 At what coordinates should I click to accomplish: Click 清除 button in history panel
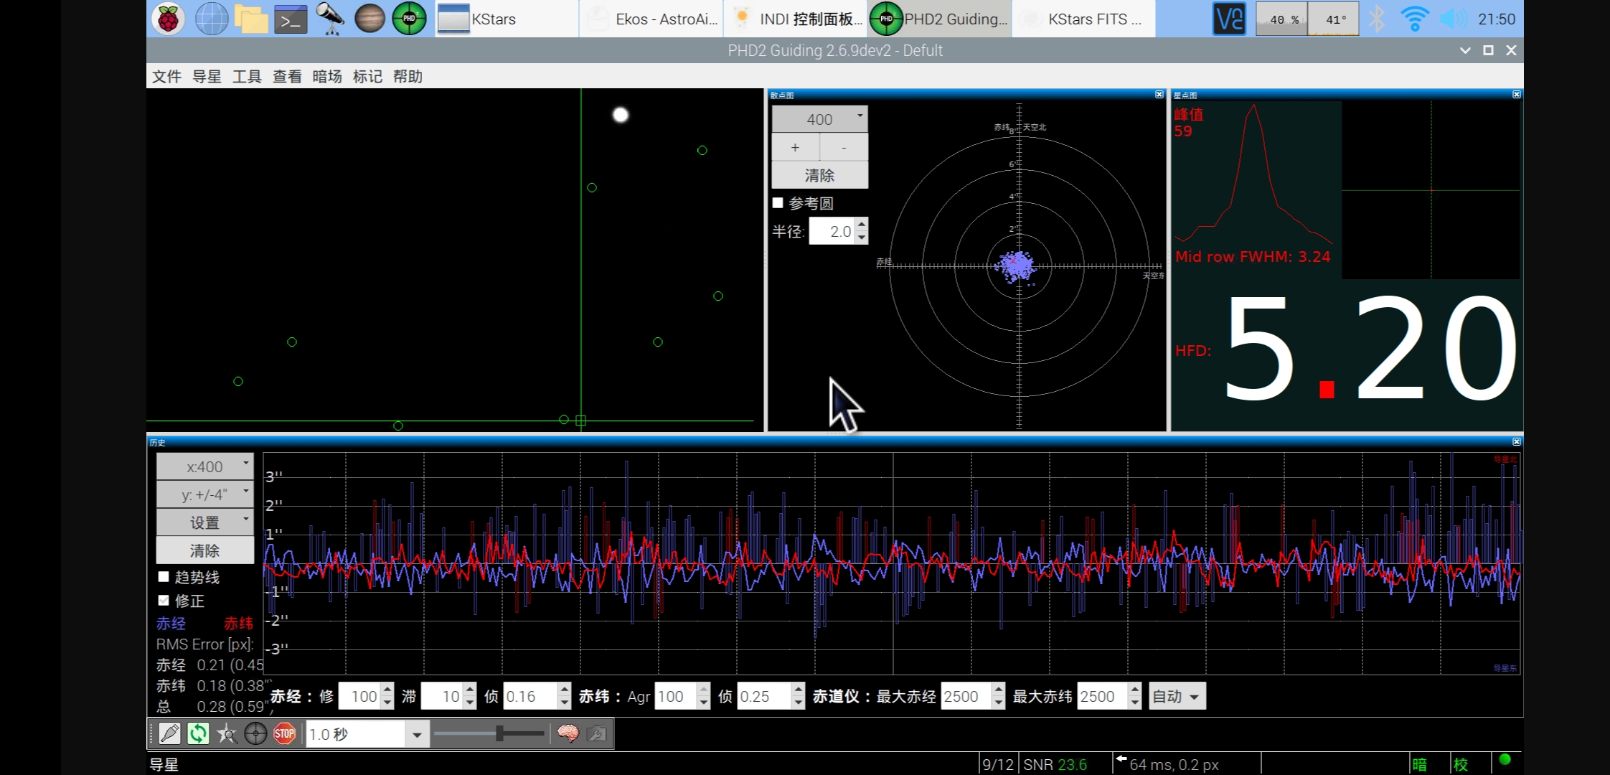coord(205,550)
